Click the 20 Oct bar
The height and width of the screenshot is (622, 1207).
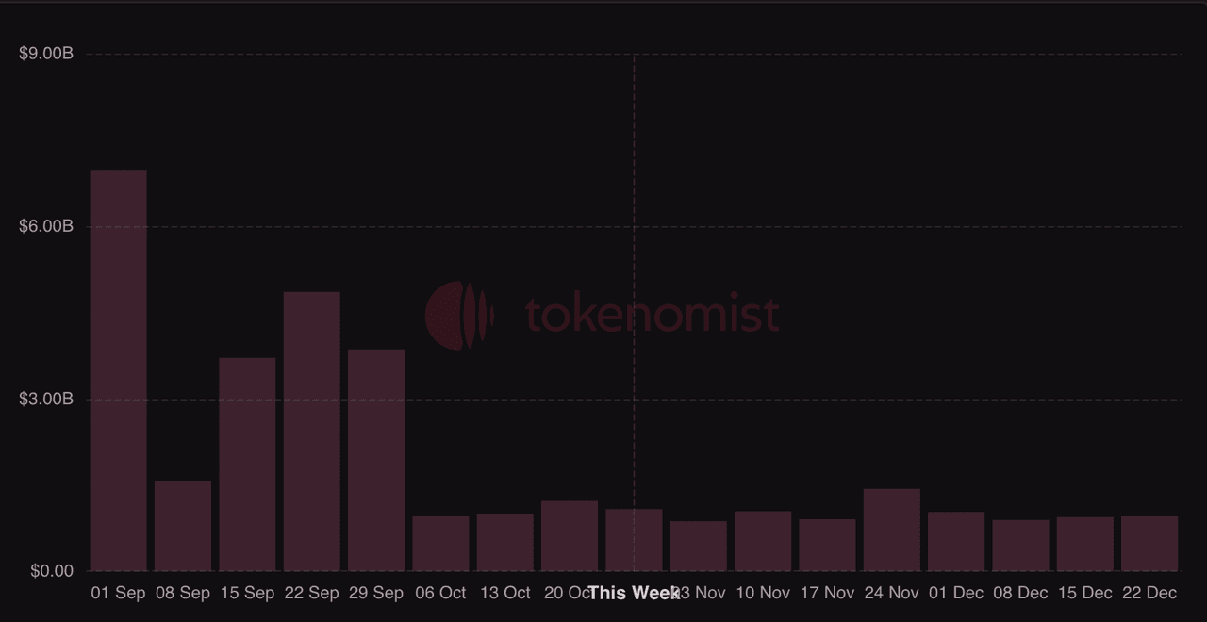pyautogui.click(x=570, y=536)
